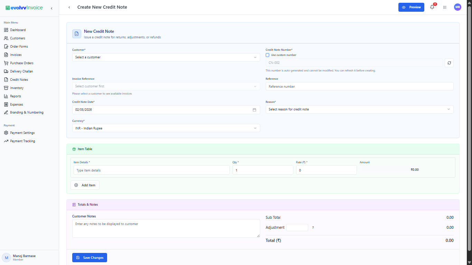Click the Branding & Numbering pen icon

pyautogui.click(x=6, y=112)
